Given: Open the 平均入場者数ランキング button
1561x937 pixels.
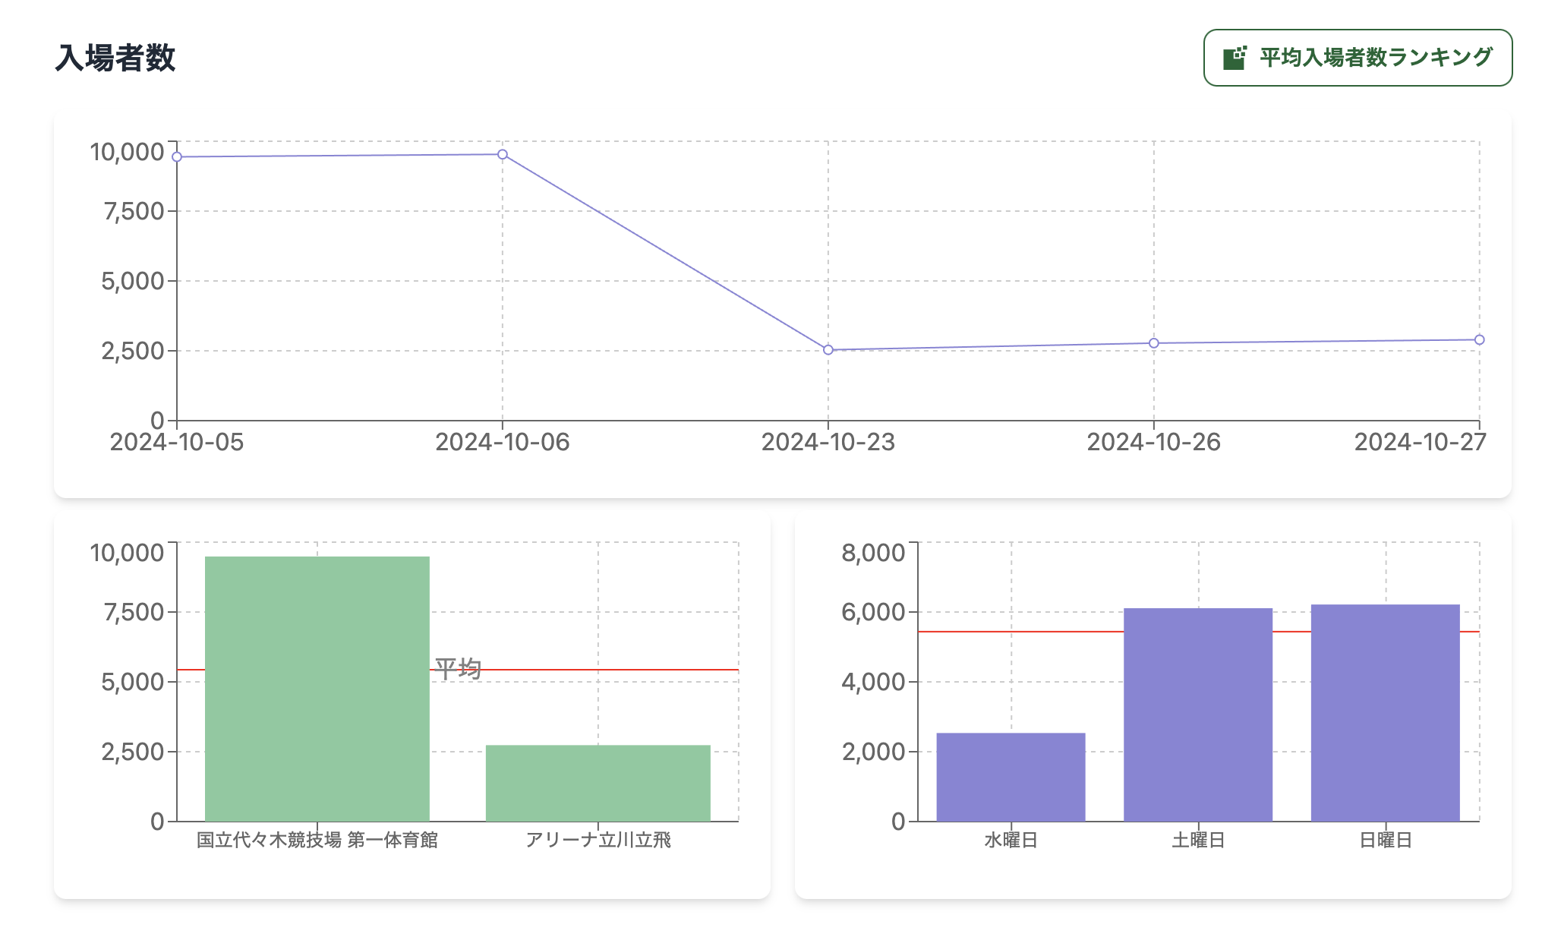Looking at the screenshot, I should (1358, 58).
